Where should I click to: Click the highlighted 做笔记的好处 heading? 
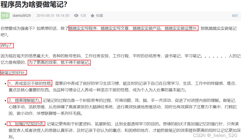click(13, 73)
